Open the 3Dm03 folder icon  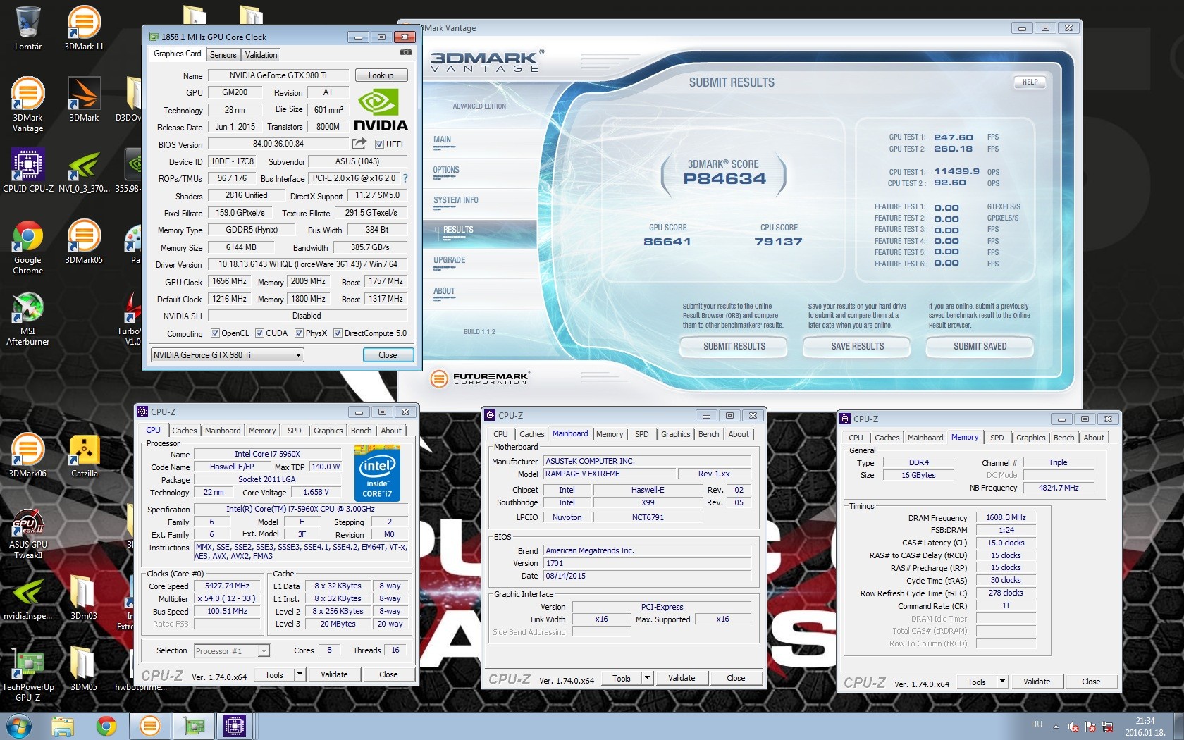(84, 598)
